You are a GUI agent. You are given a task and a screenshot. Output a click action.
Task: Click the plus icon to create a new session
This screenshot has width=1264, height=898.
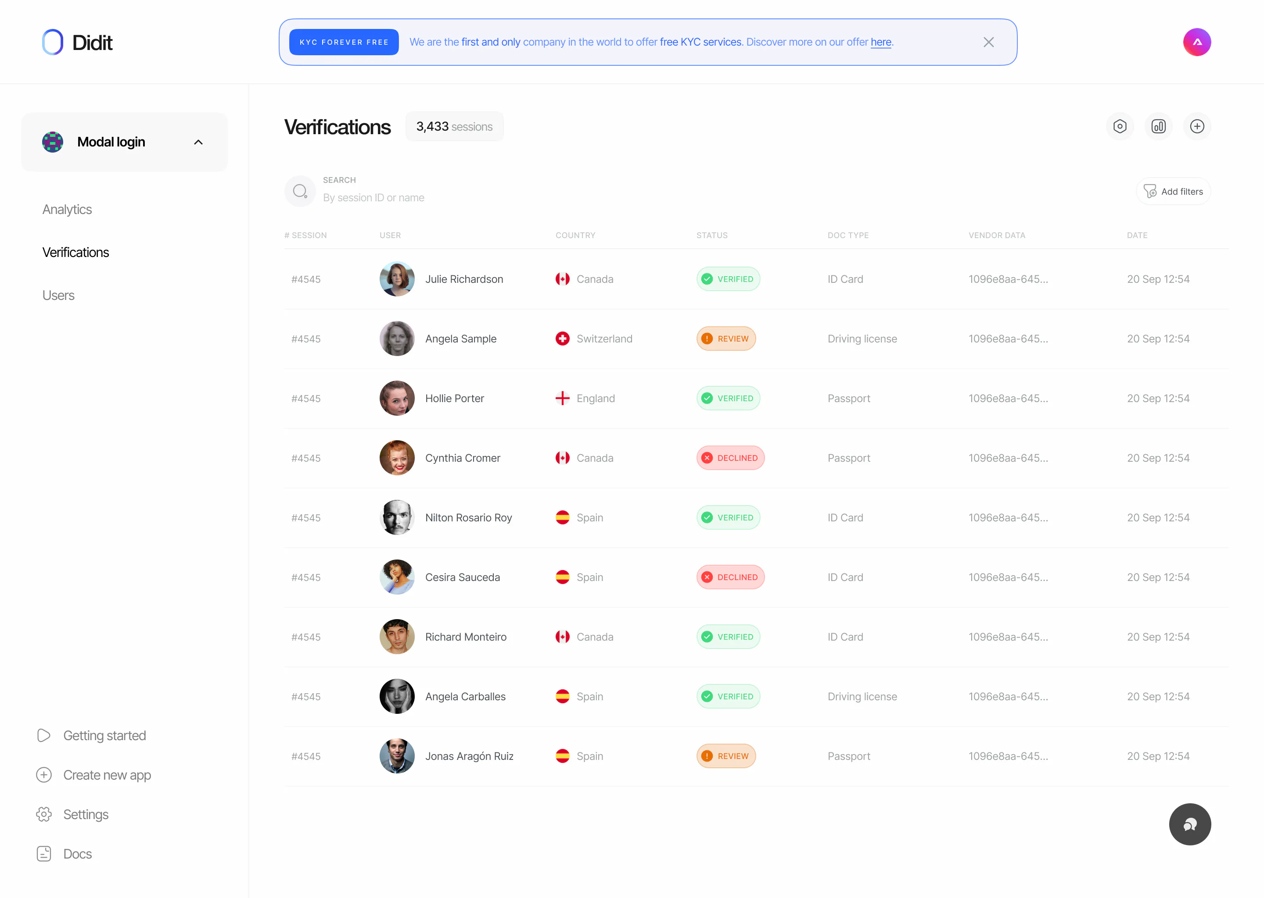click(x=1197, y=126)
